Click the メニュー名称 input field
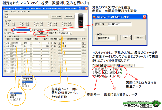The width and height of the screenshot is (162, 110). pyautogui.click(x=22, y=33)
